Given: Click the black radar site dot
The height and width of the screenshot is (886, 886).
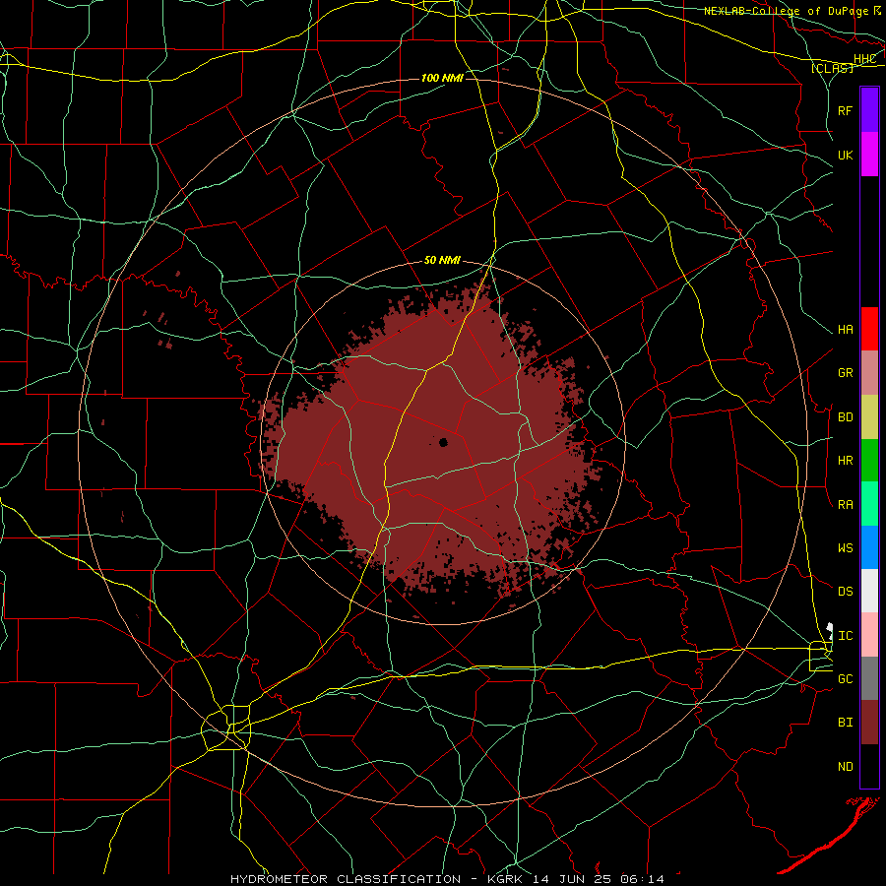Looking at the screenshot, I should [444, 442].
